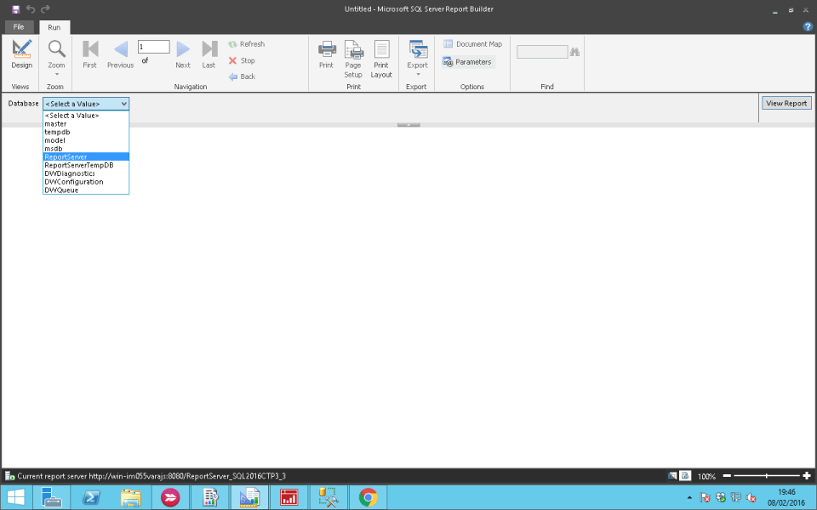Navigate Back in report
The width and height of the screenshot is (817, 510).
click(242, 76)
